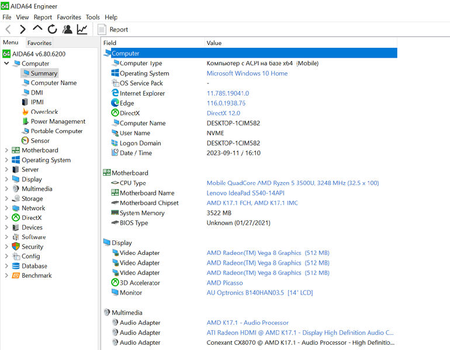This screenshot has width=450, height=350.
Task: Collapse the Computer tree node
Action: pyautogui.click(x=6, y=63)
